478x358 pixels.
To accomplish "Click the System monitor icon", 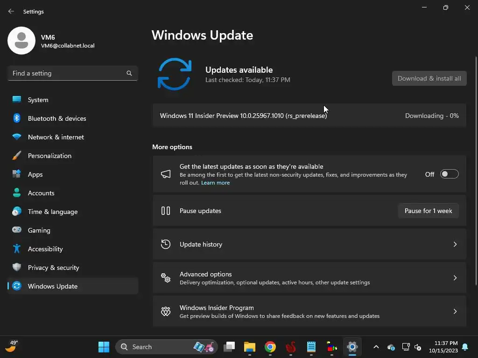I will point(17,100).
